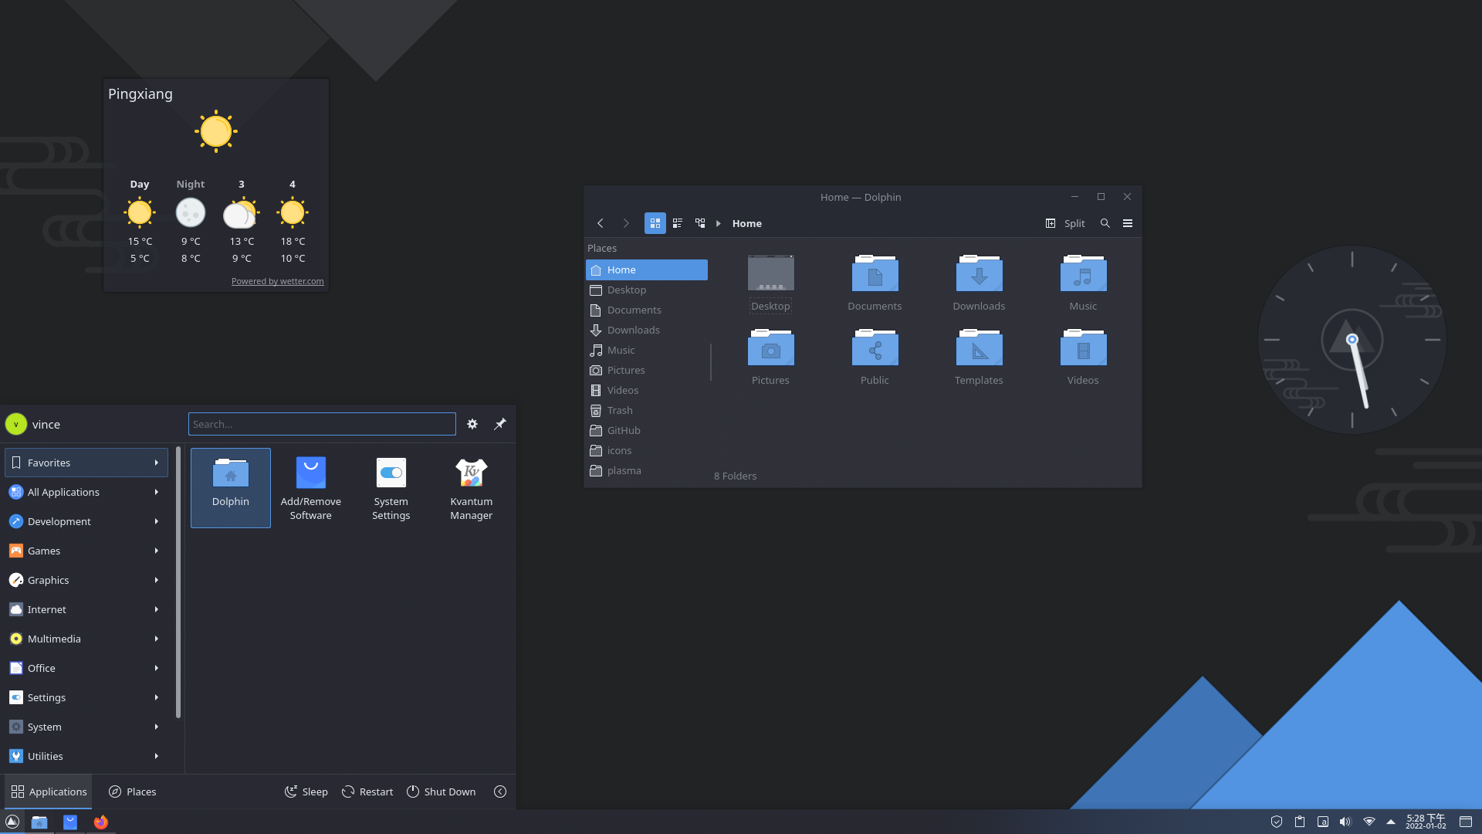Open the breadcrumb arrow before Home

click(719, 223)
